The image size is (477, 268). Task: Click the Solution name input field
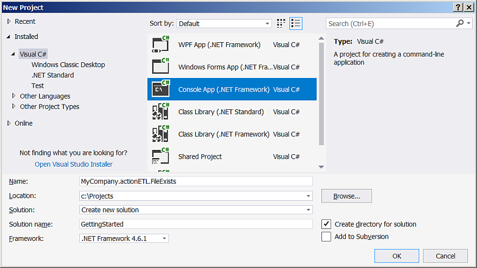(196, 224)
